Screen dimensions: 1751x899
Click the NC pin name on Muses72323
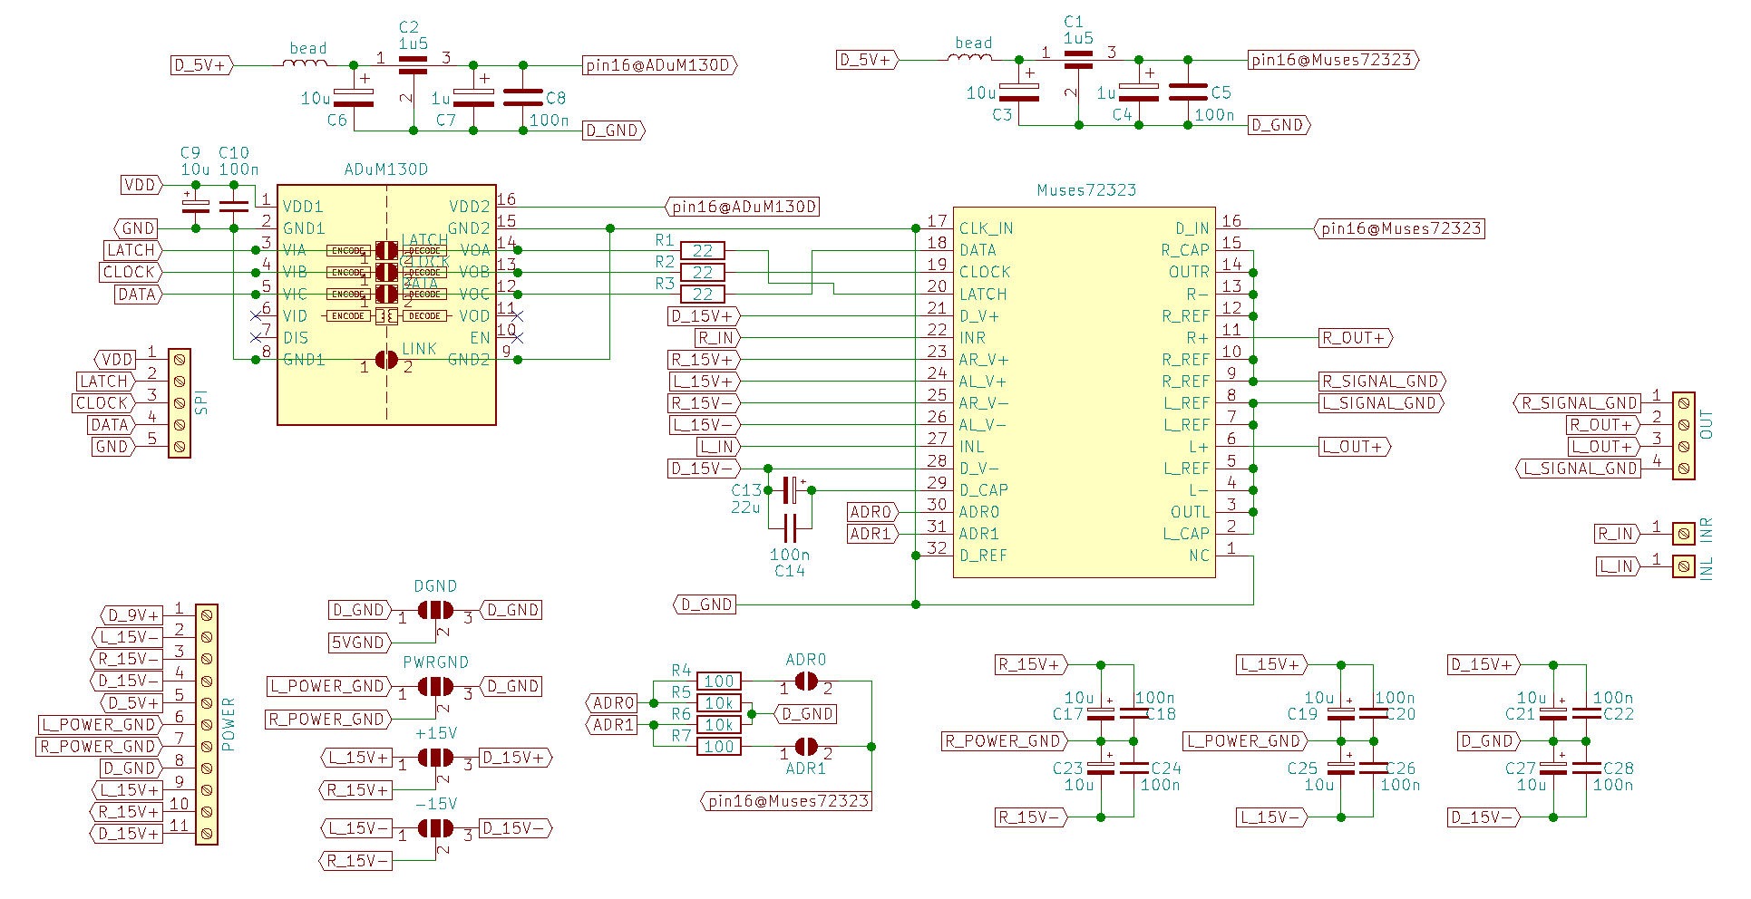click(x=1199, y=556)
